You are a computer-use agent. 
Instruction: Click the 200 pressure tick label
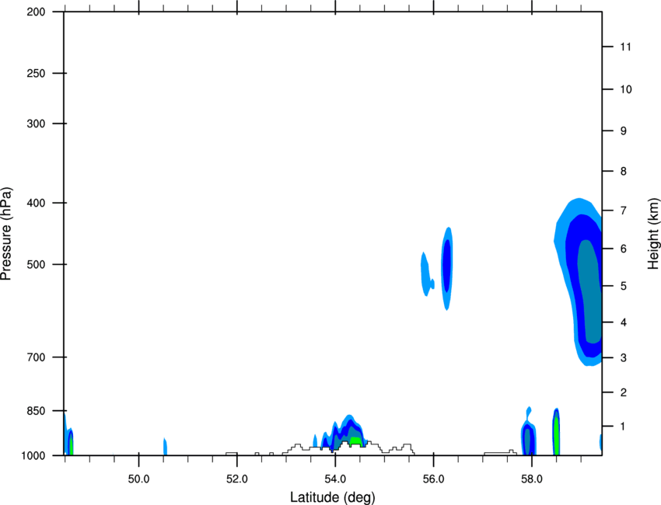point(36,12)
